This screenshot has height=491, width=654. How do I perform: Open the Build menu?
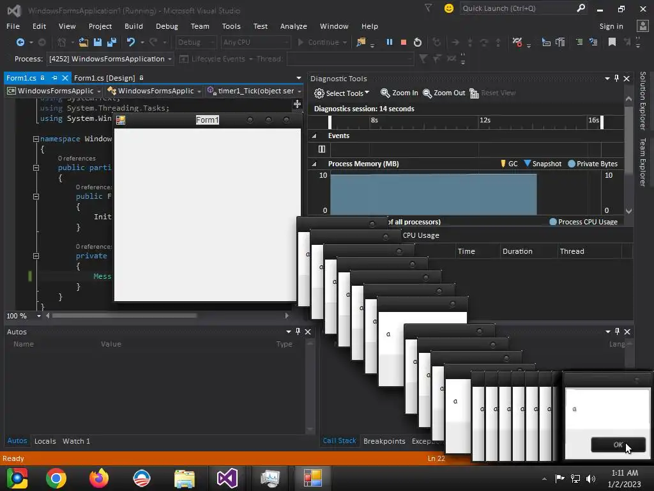(133, 26)
